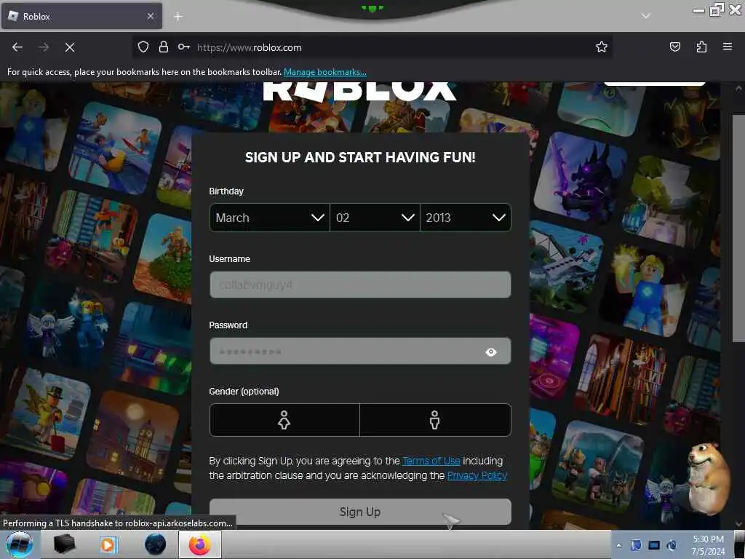The image size is (745, 559).
Task: Click the Roblox tab favicon
Action: click(x=13, y=16)
